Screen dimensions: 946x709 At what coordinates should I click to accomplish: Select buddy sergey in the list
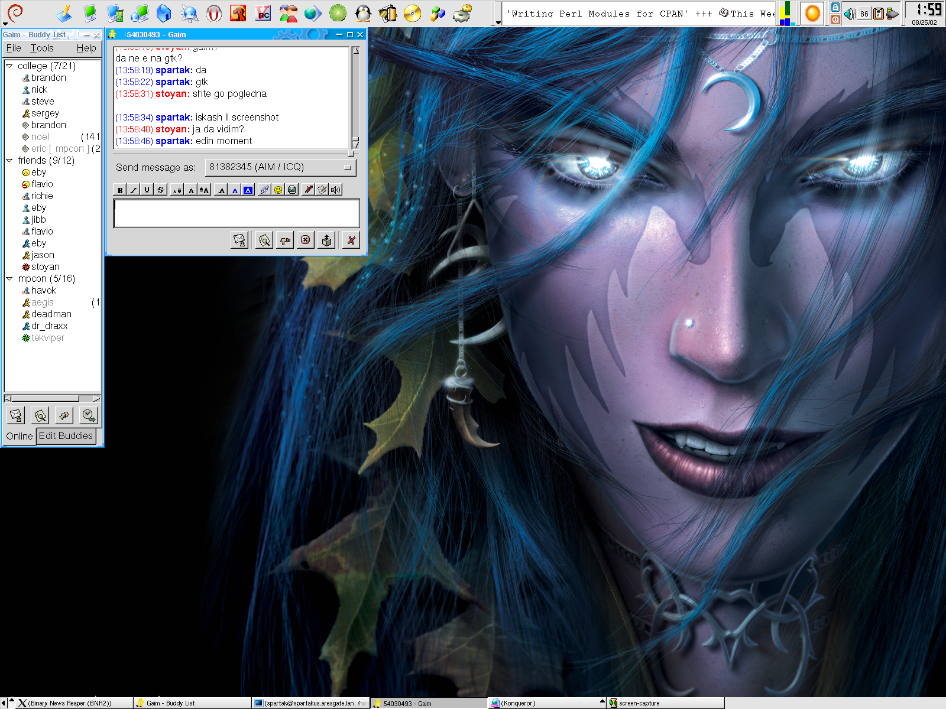point(45,113)
